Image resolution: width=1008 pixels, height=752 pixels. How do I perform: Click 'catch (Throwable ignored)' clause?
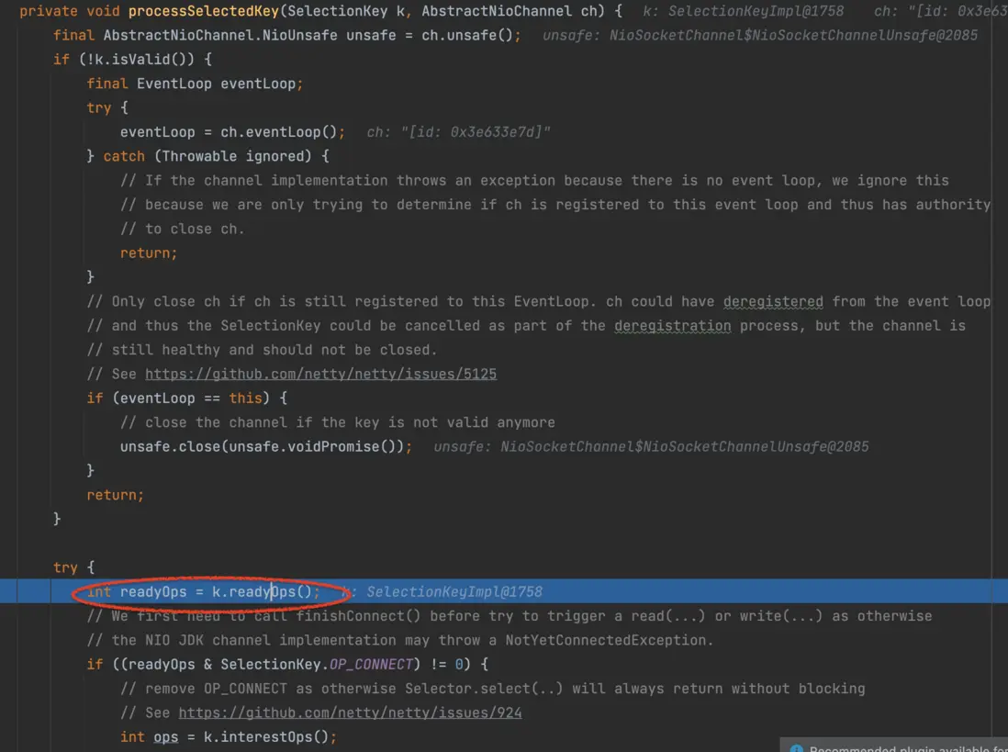click(x=207, y=156)
